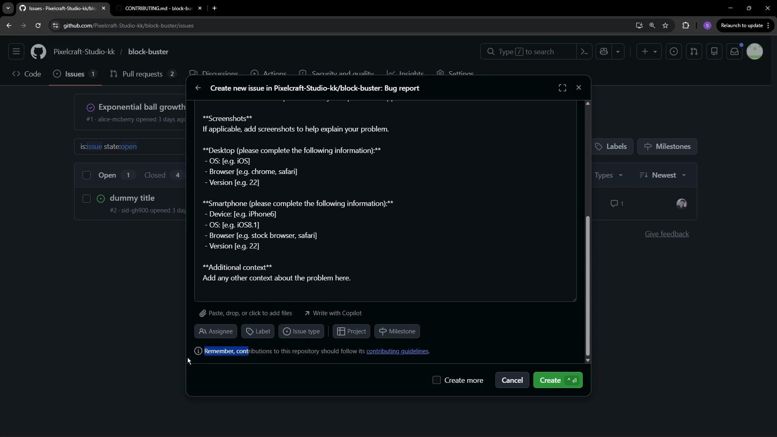Screen dimensions: 777x437
Task: Open the issues shortcut in header
Action: click(674, 52)
